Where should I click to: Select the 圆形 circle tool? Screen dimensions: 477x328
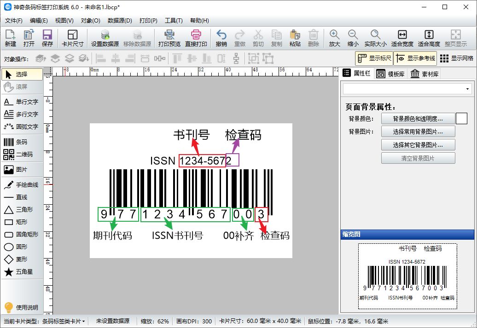coord(22,247)
